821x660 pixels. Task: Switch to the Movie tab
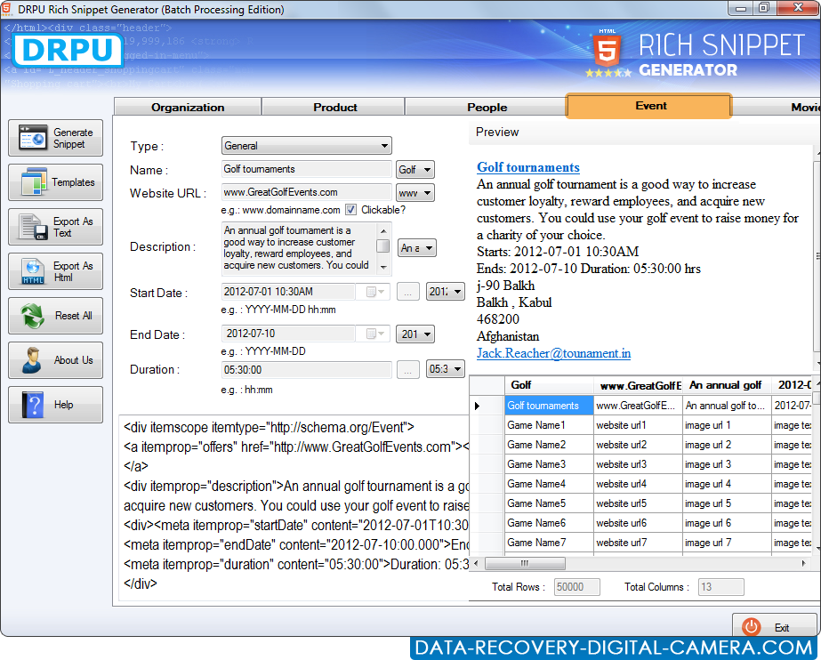[x=777, y=107]
